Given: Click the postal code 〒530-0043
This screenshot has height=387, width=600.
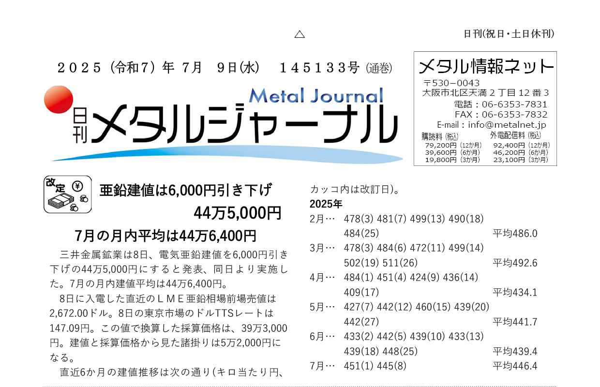Looking at the screenshot, I should [451, 83].
